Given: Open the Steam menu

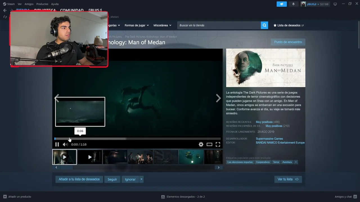Looking at the screenshot, I should point(9,4).
